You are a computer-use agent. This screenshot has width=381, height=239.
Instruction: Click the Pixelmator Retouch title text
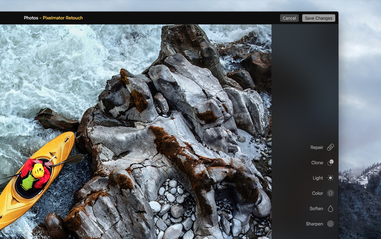[x=63, y=18]
